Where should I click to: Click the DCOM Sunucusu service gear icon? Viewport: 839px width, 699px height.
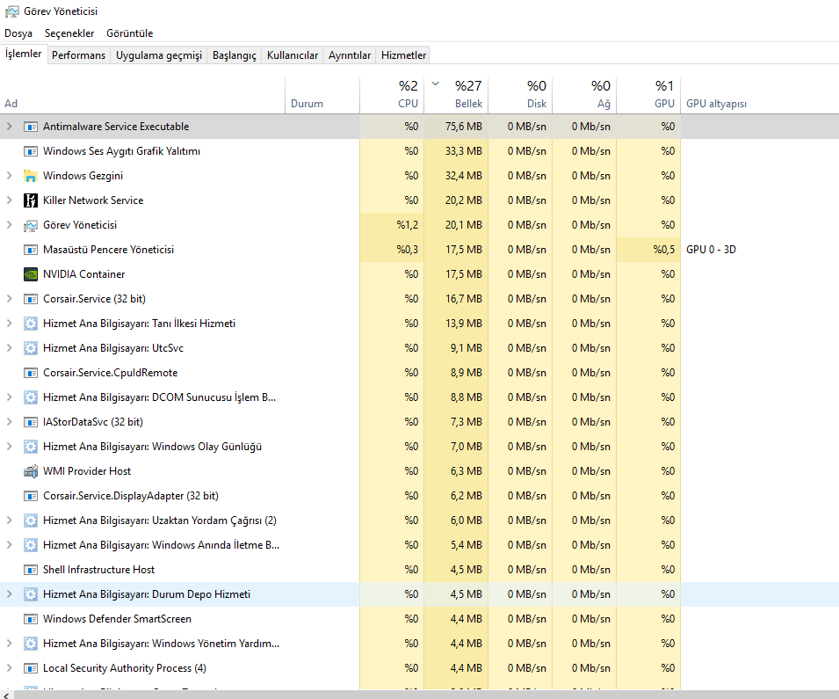point(31,398)
